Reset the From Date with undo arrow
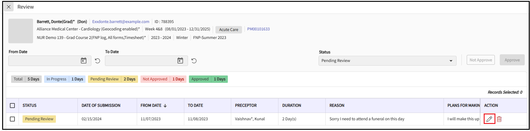Screen dimensions: 530x131 tap(98, 61)
